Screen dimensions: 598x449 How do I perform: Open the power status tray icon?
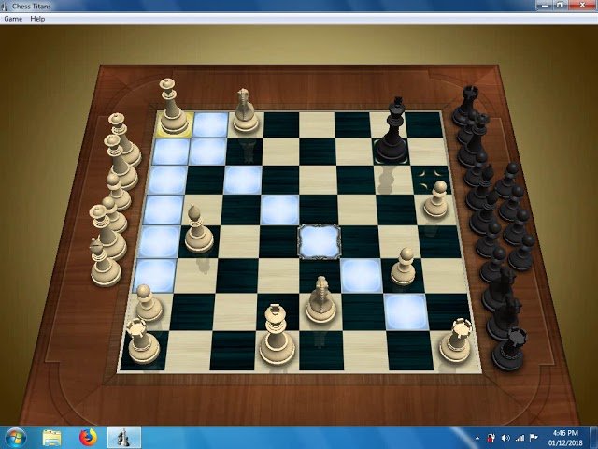[x=491, y=438]
